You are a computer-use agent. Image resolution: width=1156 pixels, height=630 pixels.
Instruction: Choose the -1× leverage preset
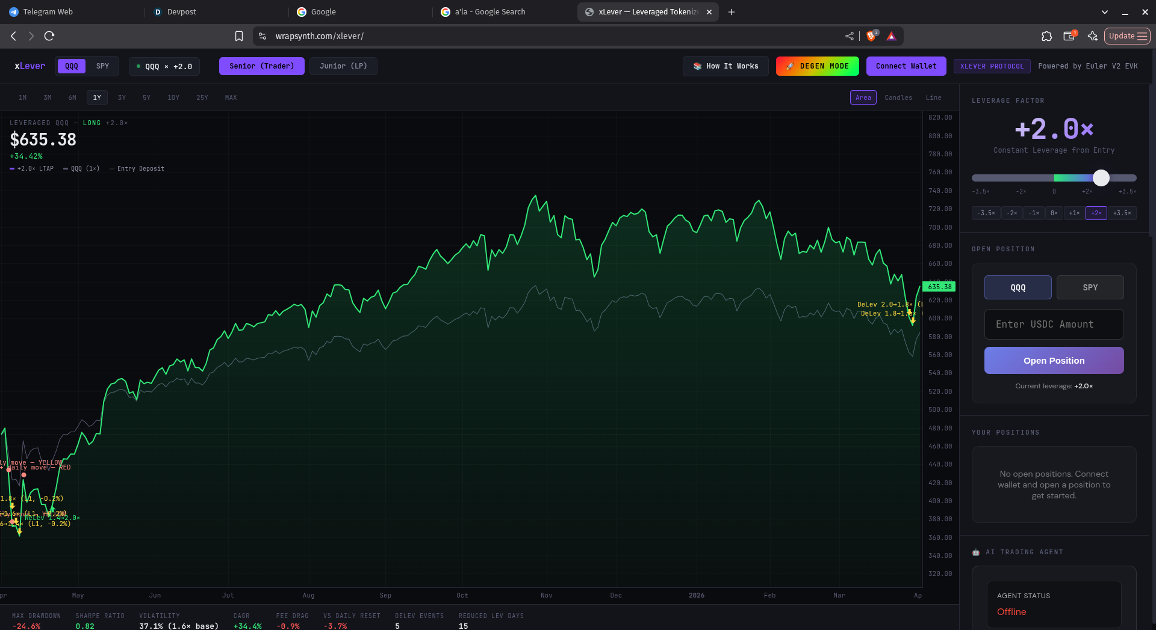pos(1034,213)
